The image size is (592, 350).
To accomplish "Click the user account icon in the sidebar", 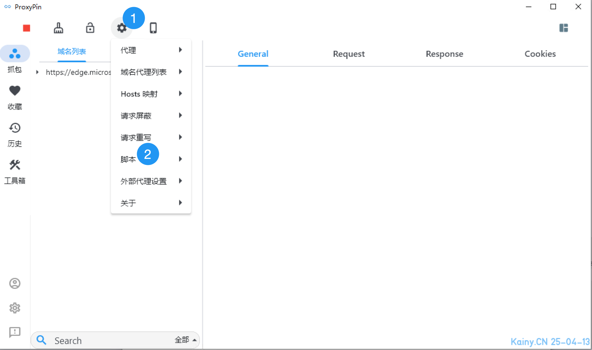I will [15, 283].
